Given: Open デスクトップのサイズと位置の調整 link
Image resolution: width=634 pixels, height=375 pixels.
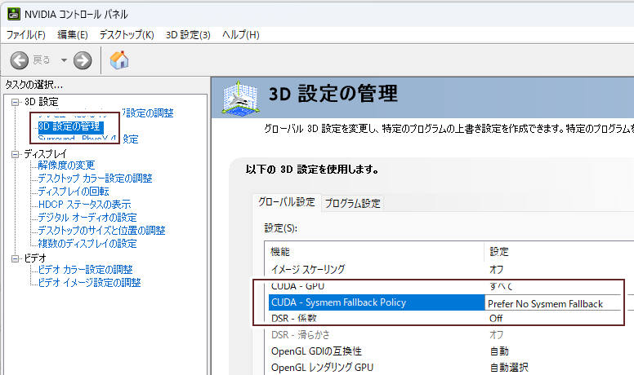Looking at the screenshot, I should [x=101, y=230].
